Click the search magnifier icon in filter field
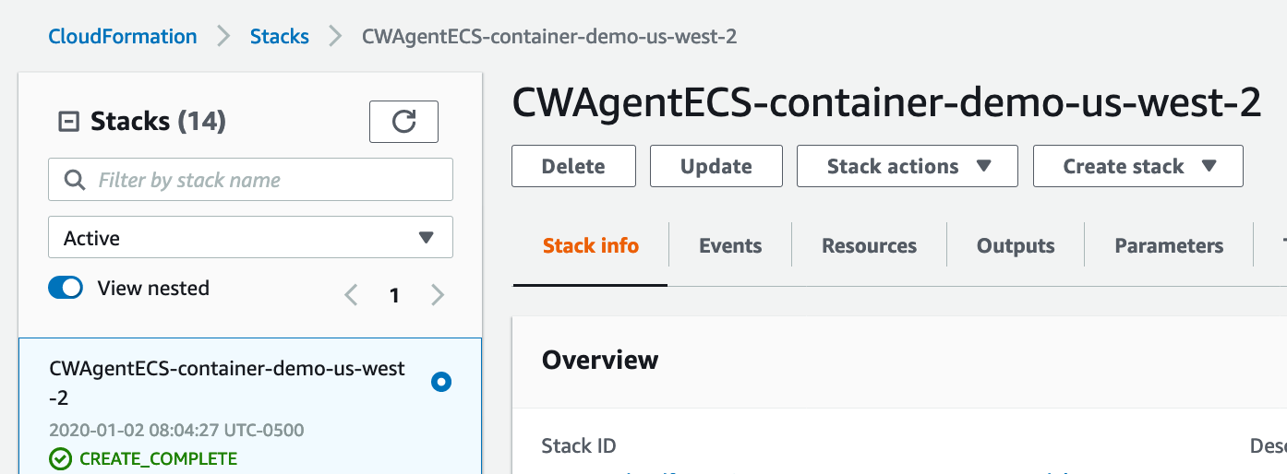The image size is (1287, 474). point(75,180)
